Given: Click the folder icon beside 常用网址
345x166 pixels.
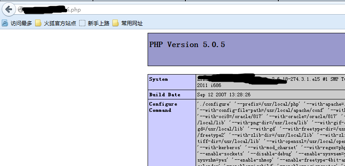Looking at the screenshot, I should (x=116, y=23).
